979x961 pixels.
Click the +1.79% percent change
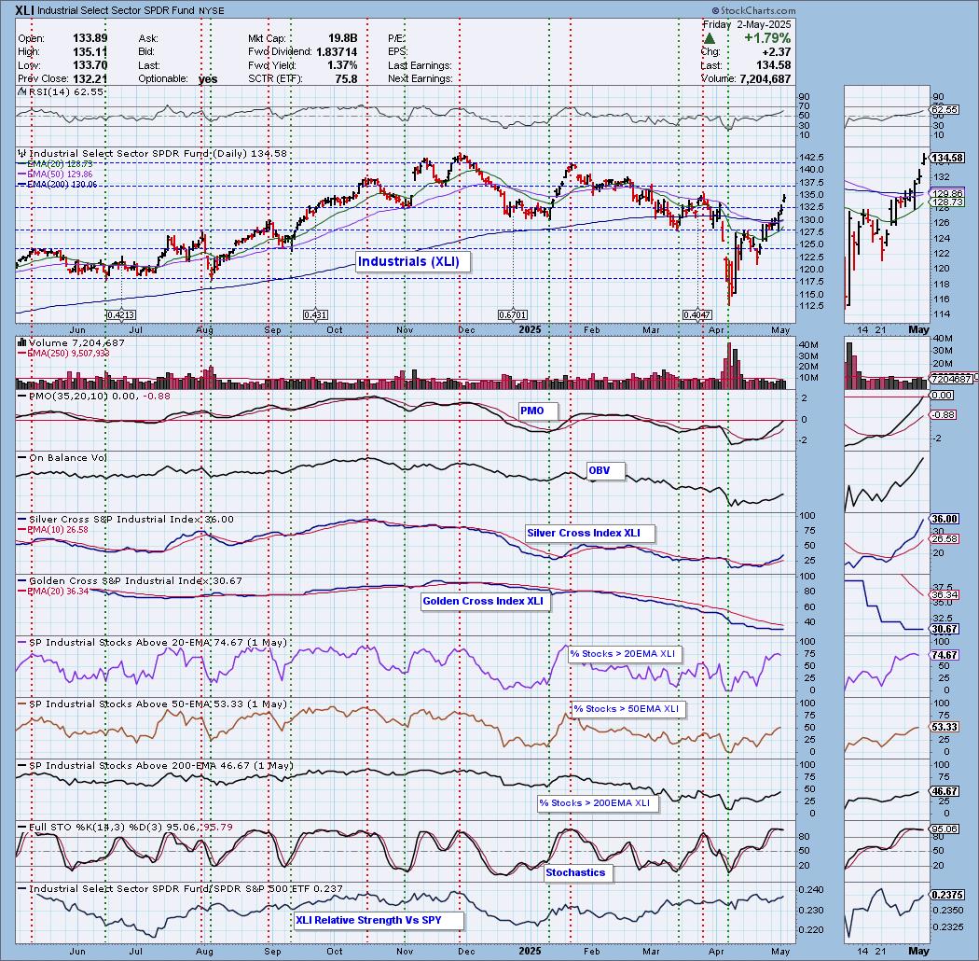[x=767, y=38]
